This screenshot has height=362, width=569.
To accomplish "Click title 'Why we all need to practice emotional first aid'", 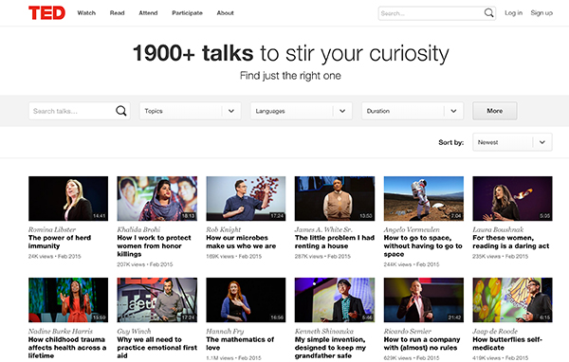I will tap(157, 348).
